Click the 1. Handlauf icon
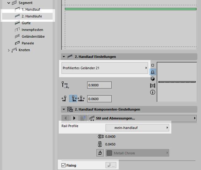 tap(17, 9)
